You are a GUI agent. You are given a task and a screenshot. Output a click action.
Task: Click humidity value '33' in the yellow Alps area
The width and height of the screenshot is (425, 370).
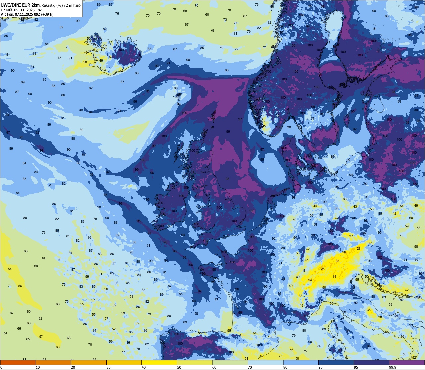coord(334,277)
